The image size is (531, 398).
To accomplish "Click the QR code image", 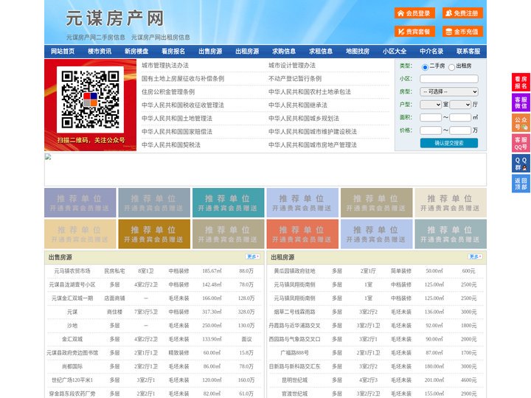I will pos(91,99).
